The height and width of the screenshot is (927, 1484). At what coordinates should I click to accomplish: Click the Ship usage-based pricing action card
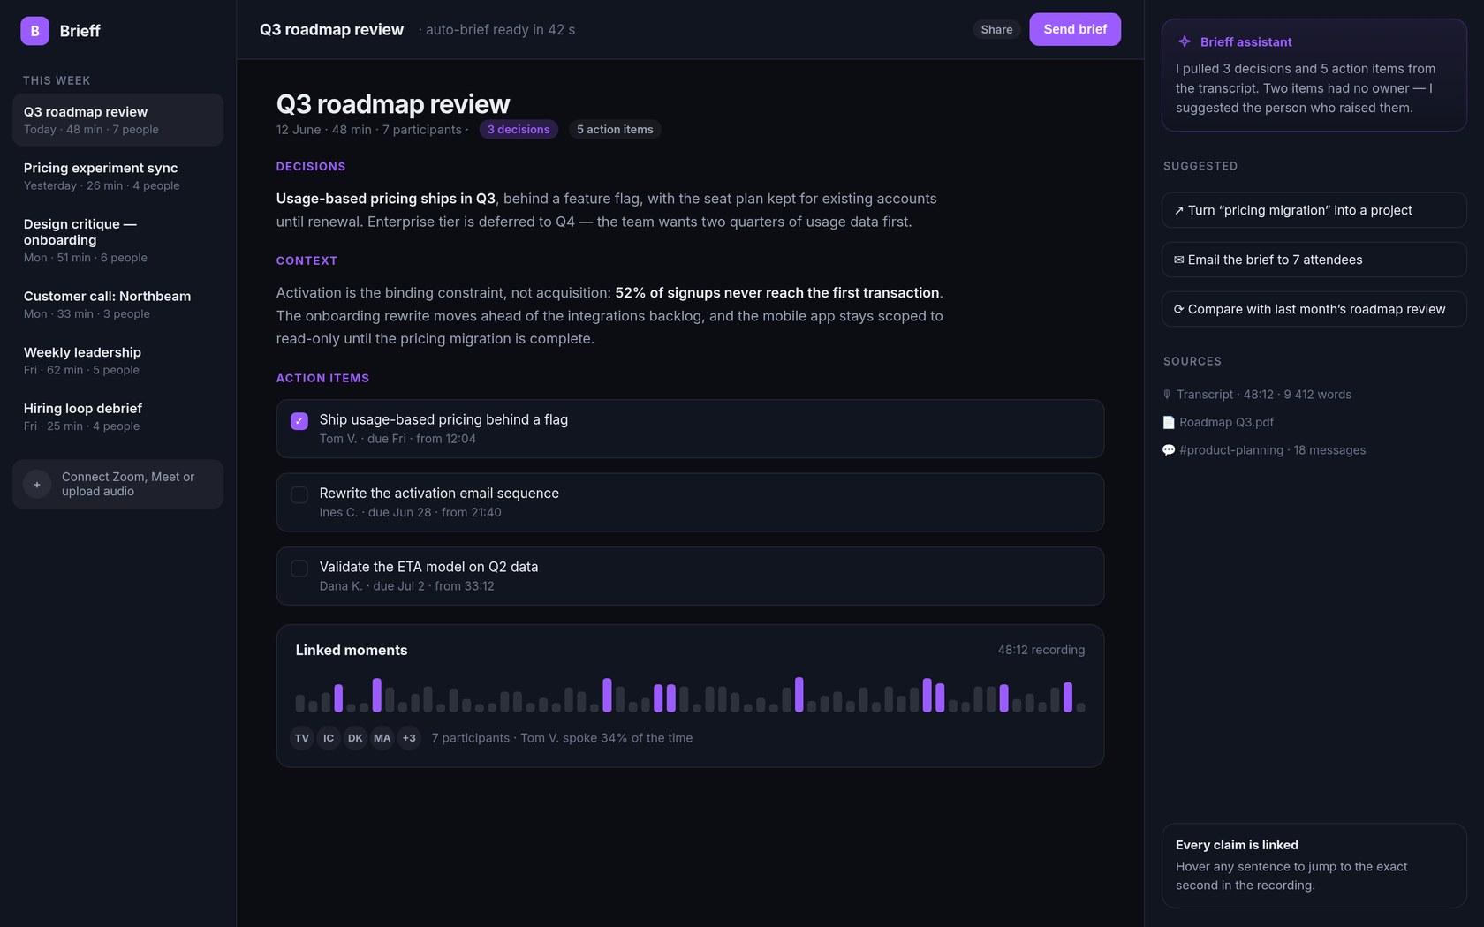click(690, 429)
